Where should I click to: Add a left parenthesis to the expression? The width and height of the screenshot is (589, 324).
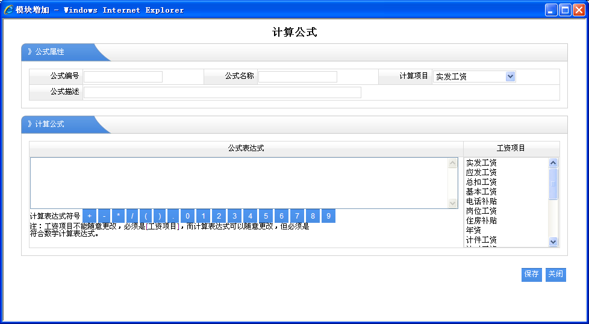pos(146,216)
